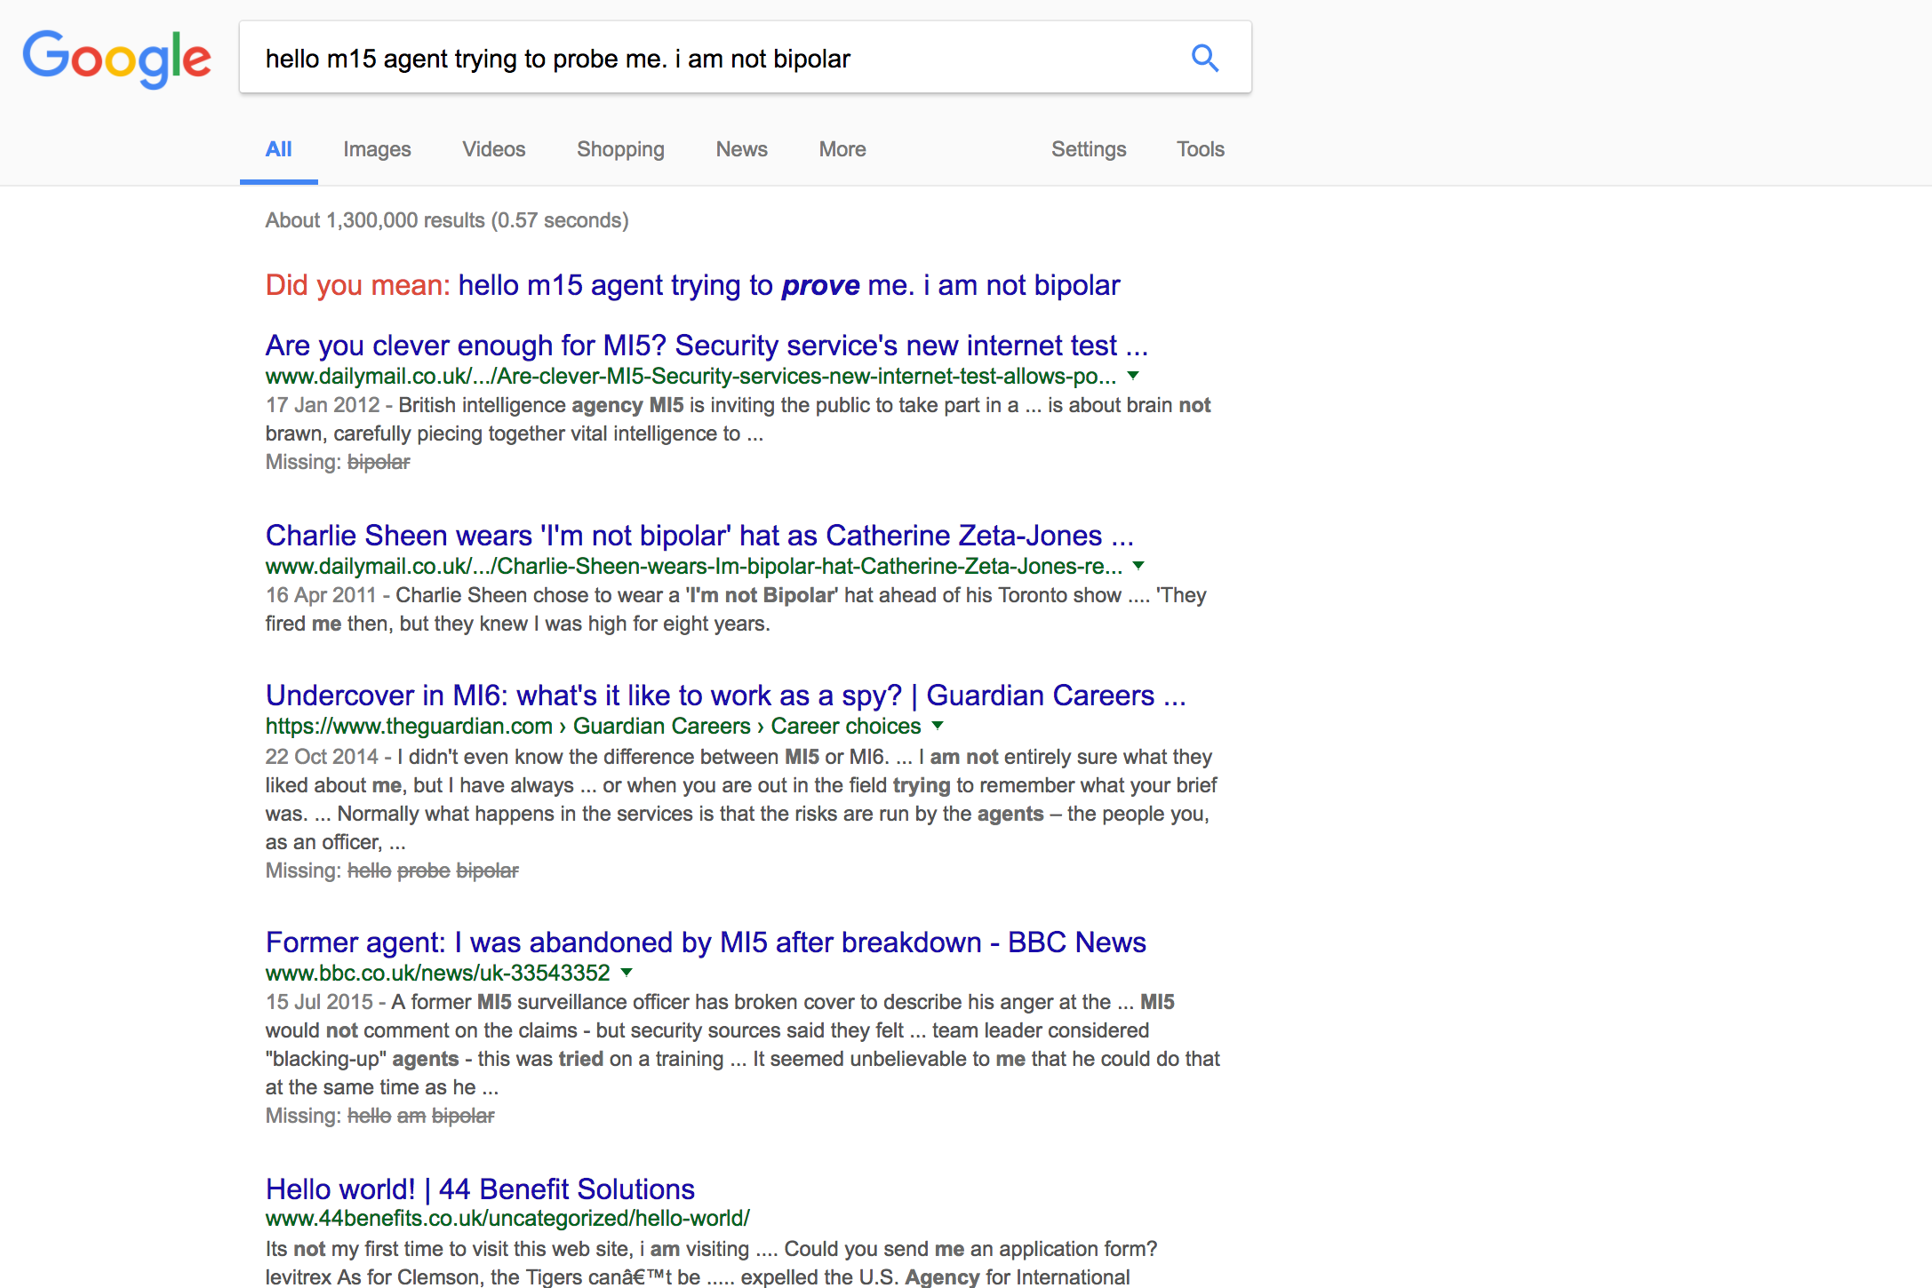Viewport: 1932px width, 1288px height.
Task: Expand dropdown arrow beside bbc.co.uk news URL
Action: click(x=627, y=973)
